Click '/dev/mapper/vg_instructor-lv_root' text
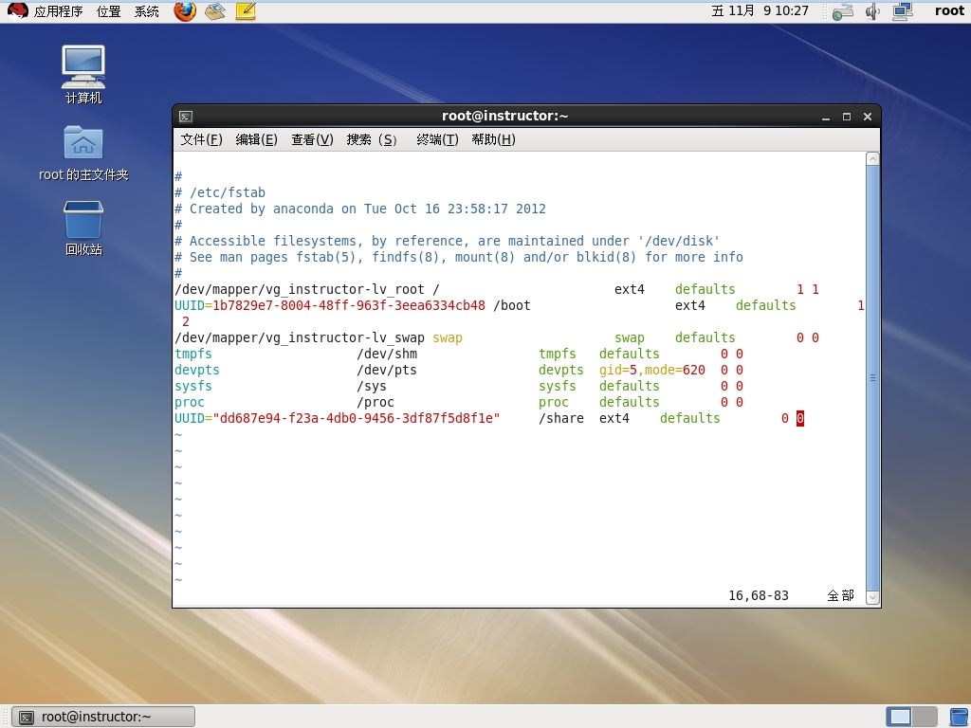 point(300,289)
